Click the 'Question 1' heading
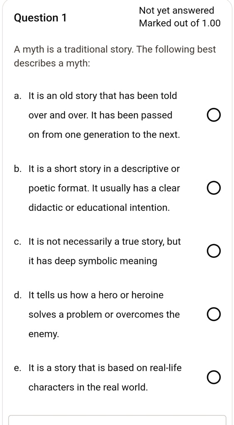Screen dimensions: 234x425 (40, 18)
